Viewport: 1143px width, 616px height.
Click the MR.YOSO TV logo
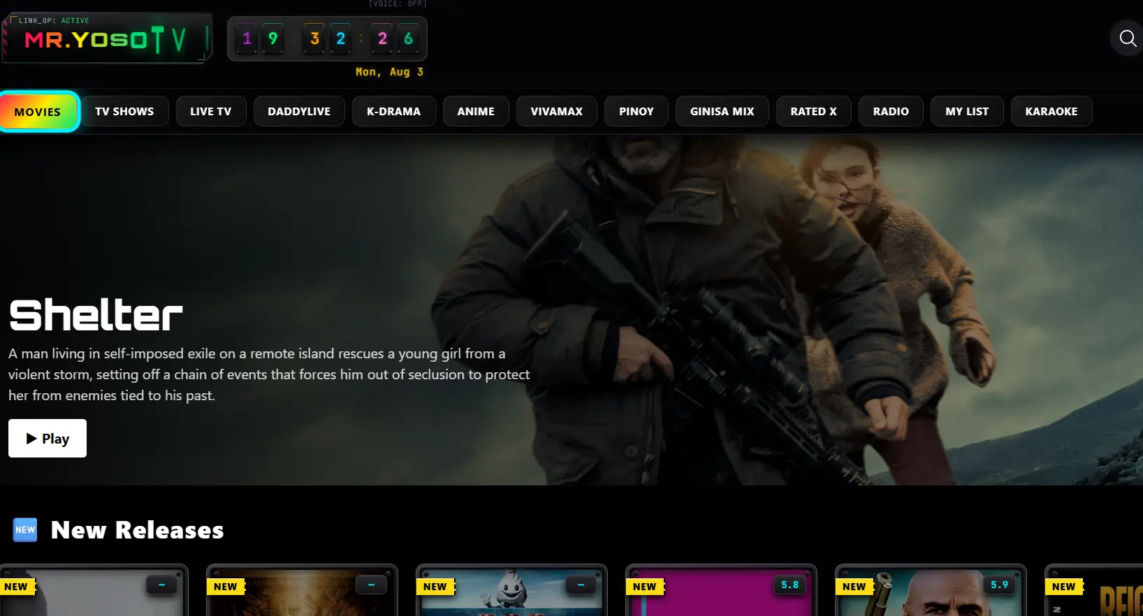pos(107,39)
